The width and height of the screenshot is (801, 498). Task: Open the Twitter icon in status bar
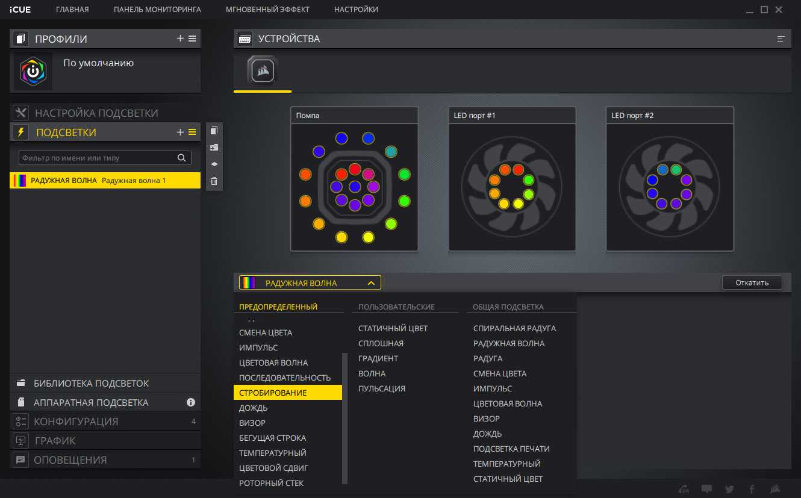click(x=729, y=489)
